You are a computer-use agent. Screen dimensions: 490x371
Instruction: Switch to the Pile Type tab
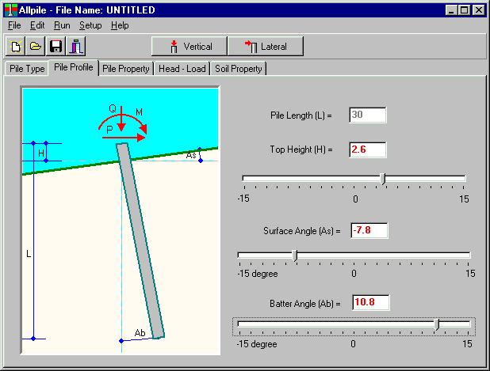pos(26,69)
